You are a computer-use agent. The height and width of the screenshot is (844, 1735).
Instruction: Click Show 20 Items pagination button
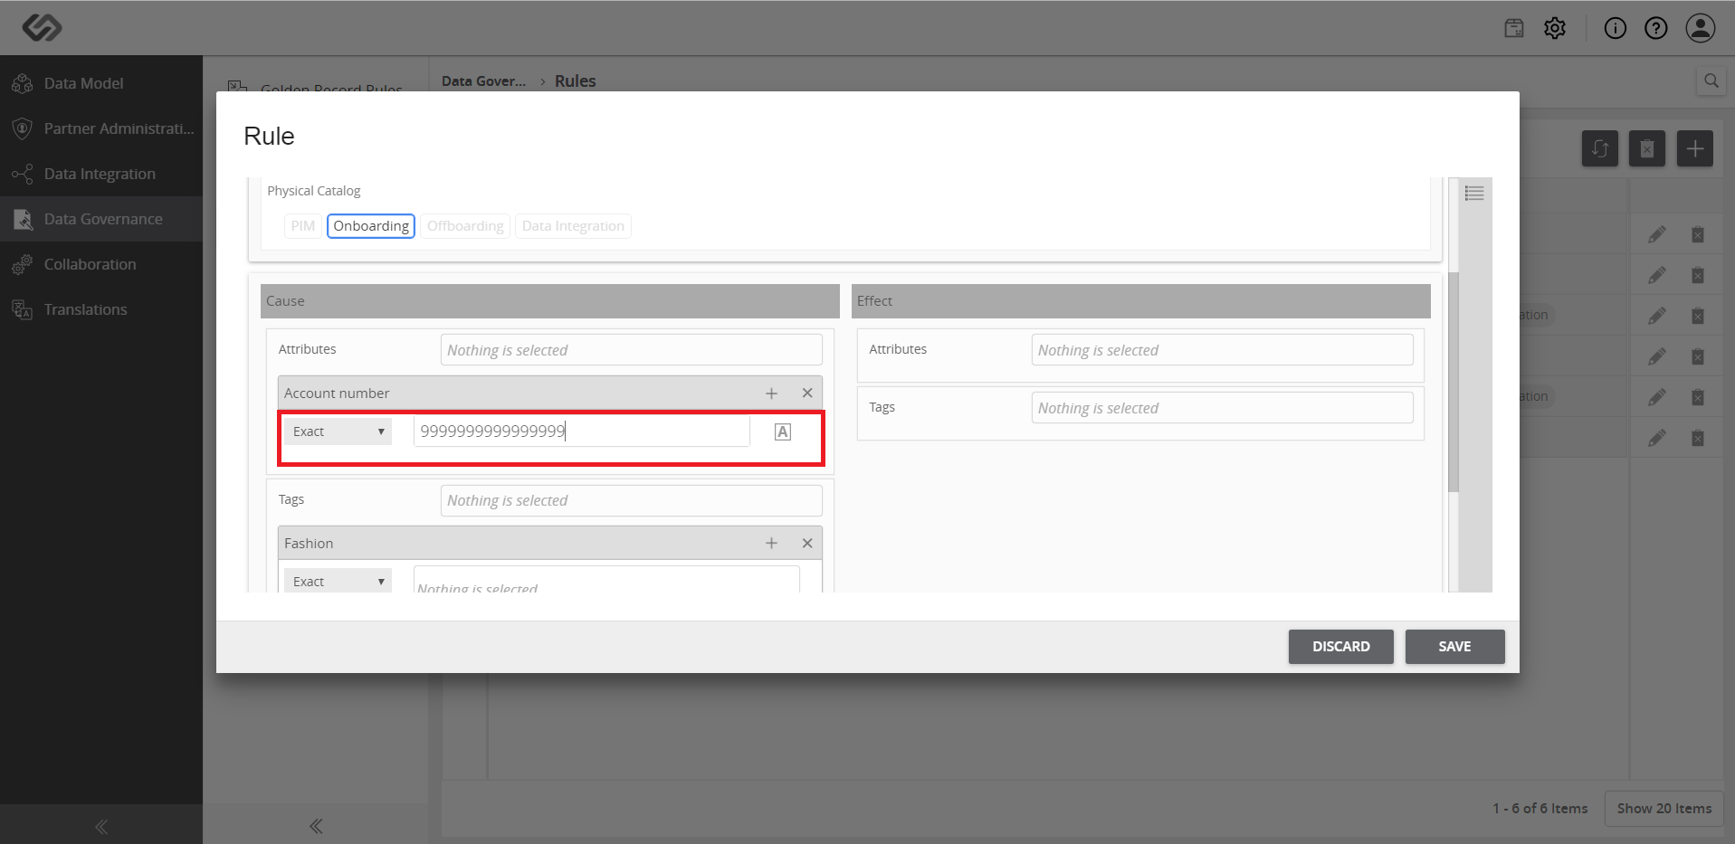click(1664, 809)
